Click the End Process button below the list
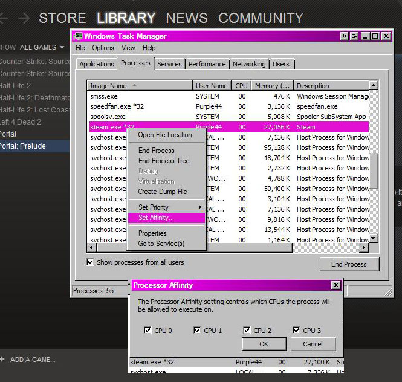The width and height of the screenshot is (402, 382). [x=349, y=264]
